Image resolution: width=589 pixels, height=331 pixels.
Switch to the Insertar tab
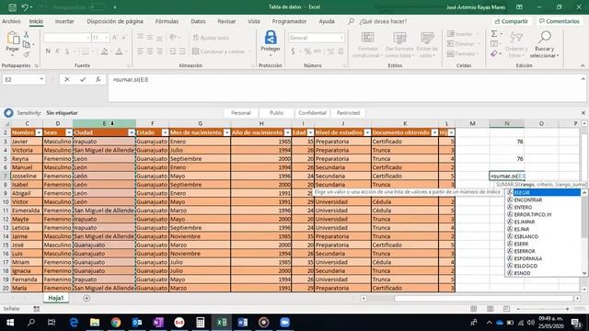[x=64, y=21]
